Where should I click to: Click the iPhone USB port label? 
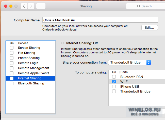point(130,86)
